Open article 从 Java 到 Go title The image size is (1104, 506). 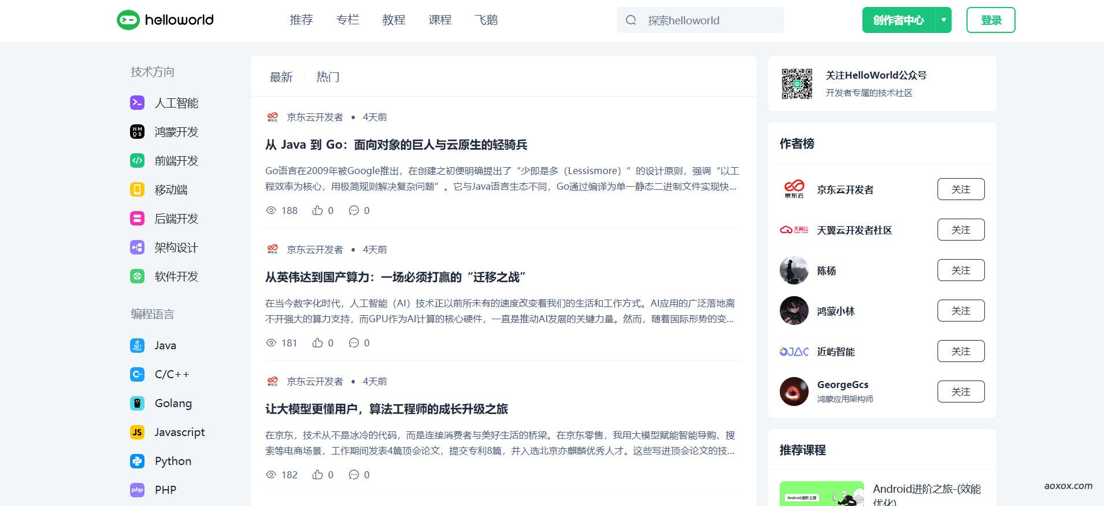(396, 145)
